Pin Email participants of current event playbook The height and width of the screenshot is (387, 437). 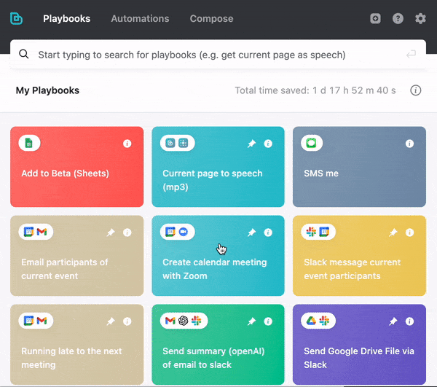point(111,232)
